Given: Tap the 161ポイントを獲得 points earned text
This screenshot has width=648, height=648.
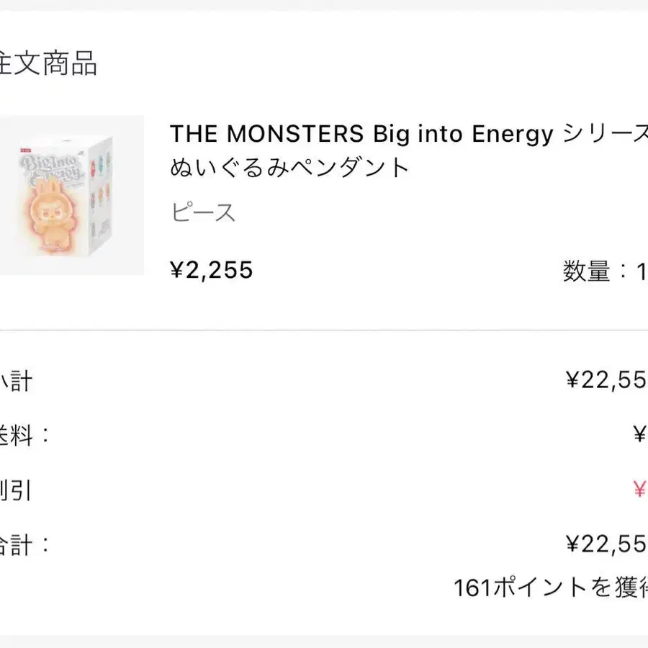Looking at the screenshot, I should point(551,588).
